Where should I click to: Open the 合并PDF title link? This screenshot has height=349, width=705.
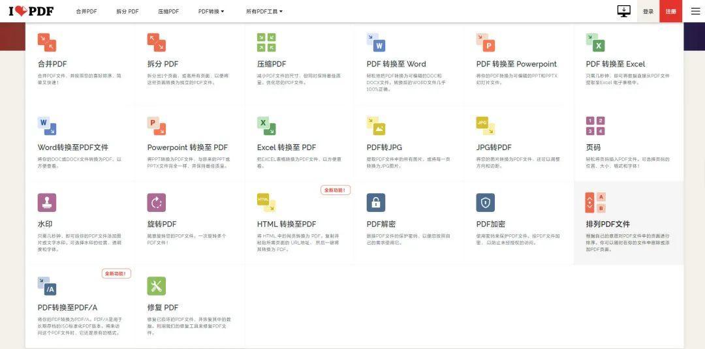(52, 64)
